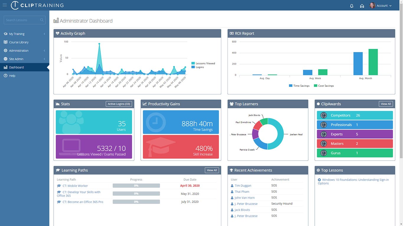Click the Help question mark icon
This screenshot has width=403, height=226.
[6, 76]
